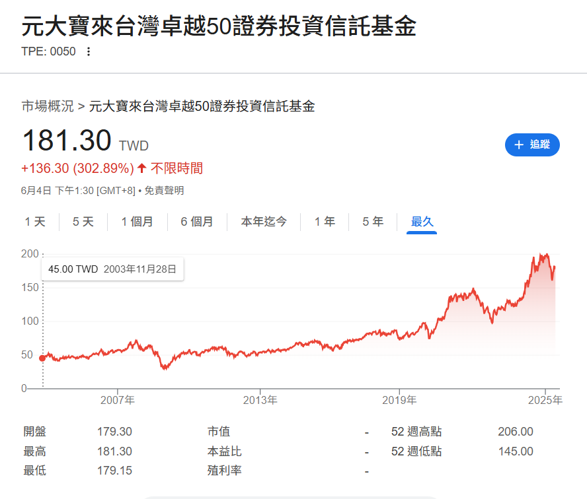The height and width of the screenshot is (499, 587).
Task: Click the 不限時間 text beside the change
Action: (176, 168)
